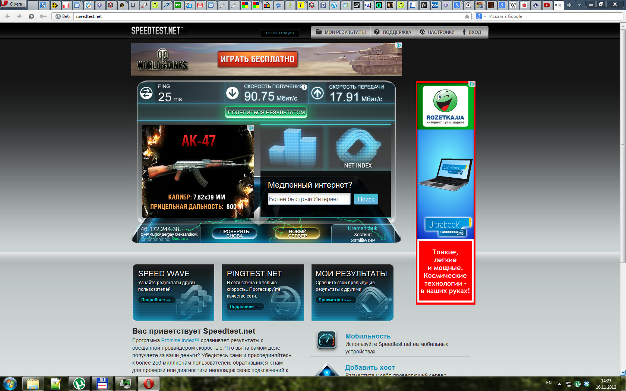The image size is (626, 391).
Task: Close the active Speedtest tab
Action: coord(560,5)
